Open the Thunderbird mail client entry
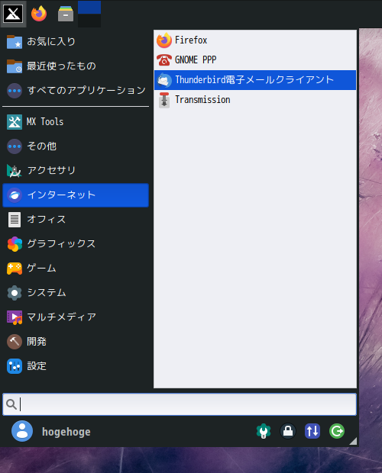This screenshot has width=382, height=473. (x=255, y=80)
